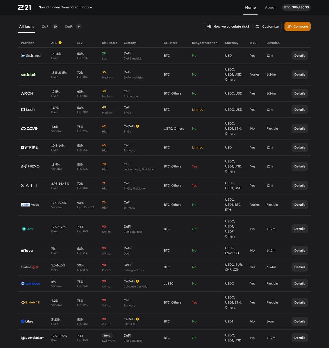Open Details for NEXO

click(300, 166)
